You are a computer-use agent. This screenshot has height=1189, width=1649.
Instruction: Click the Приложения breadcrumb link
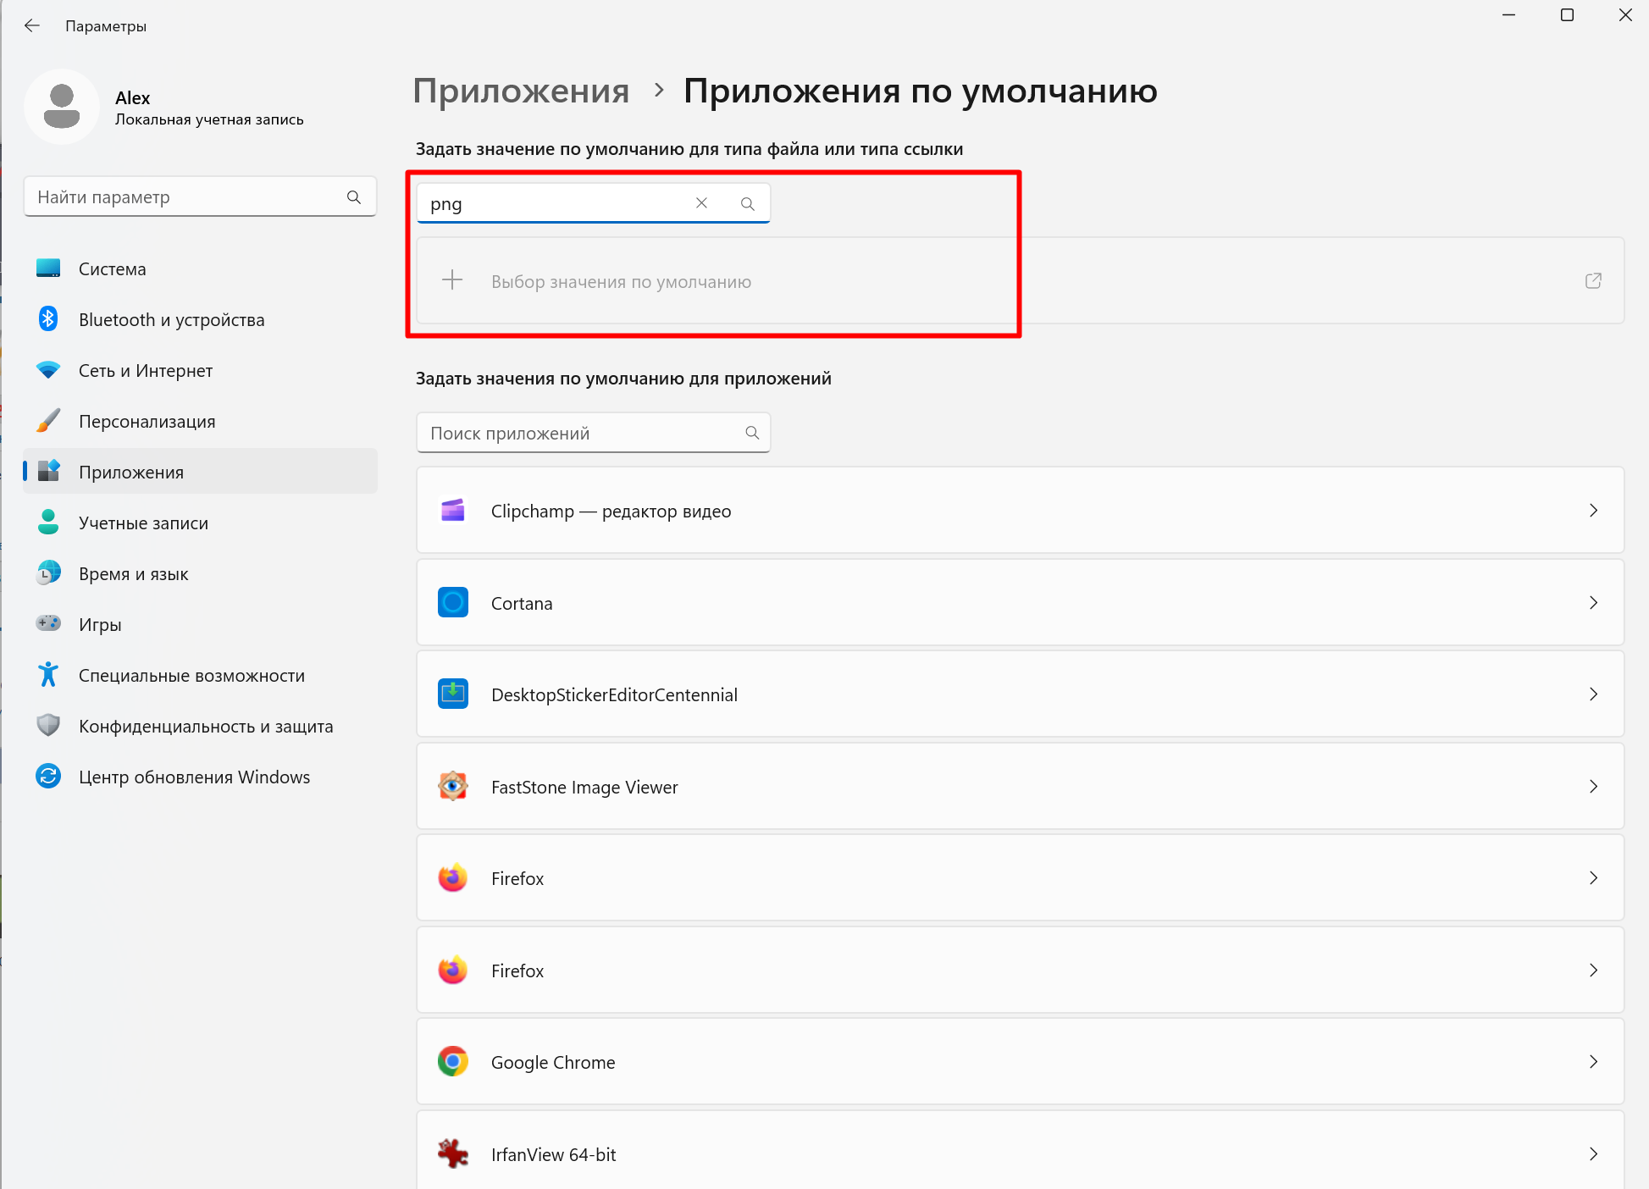tap(521, 91)
